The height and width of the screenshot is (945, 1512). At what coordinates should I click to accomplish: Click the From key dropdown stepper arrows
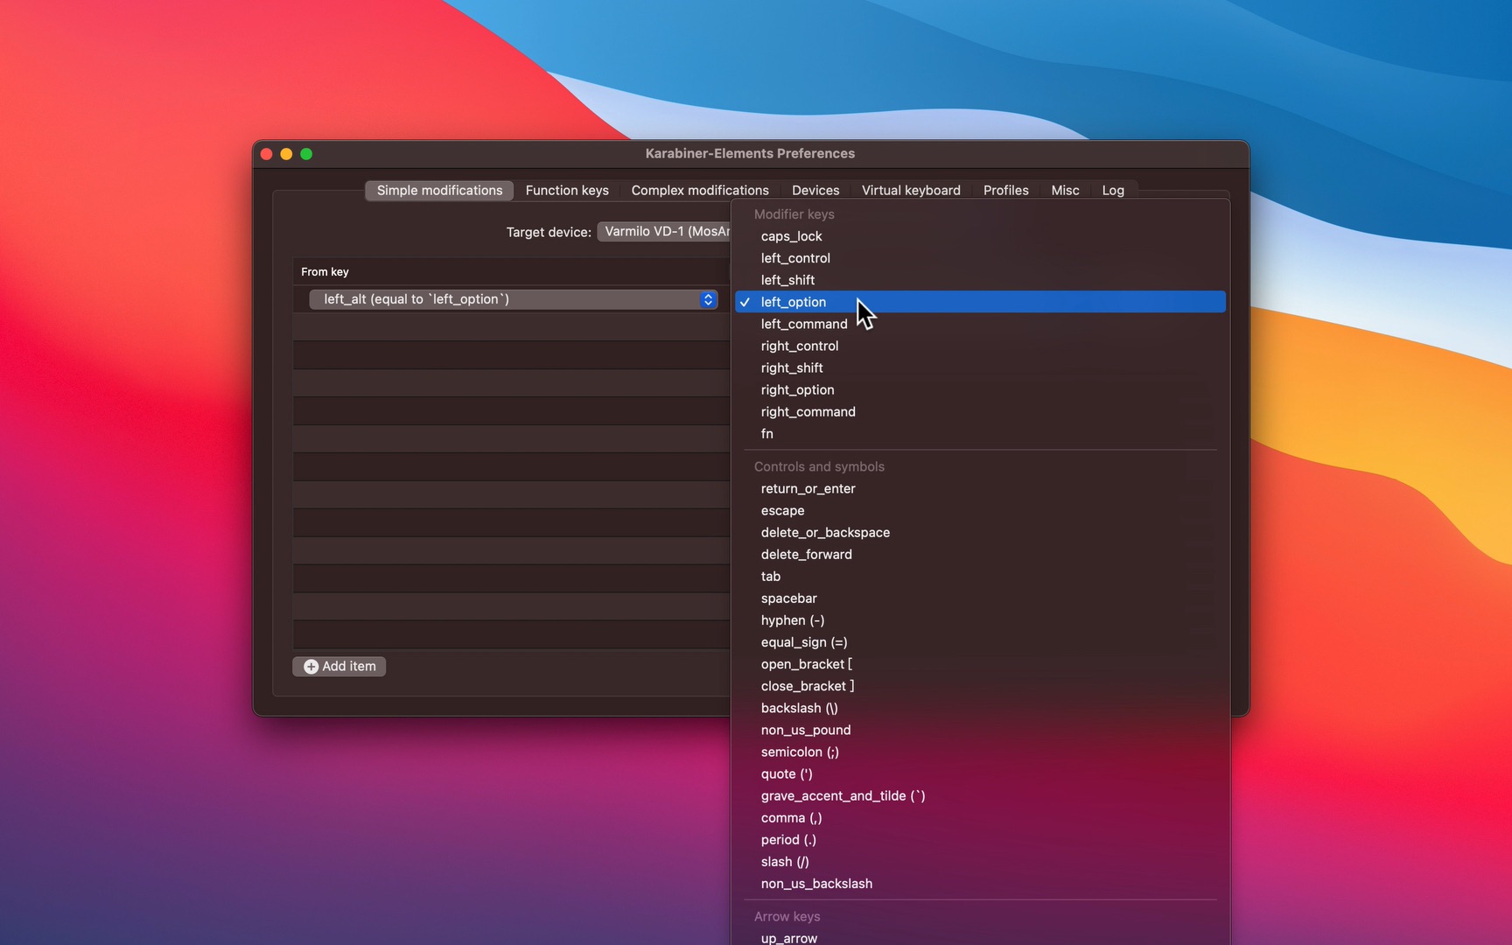(x=708, y=299)
